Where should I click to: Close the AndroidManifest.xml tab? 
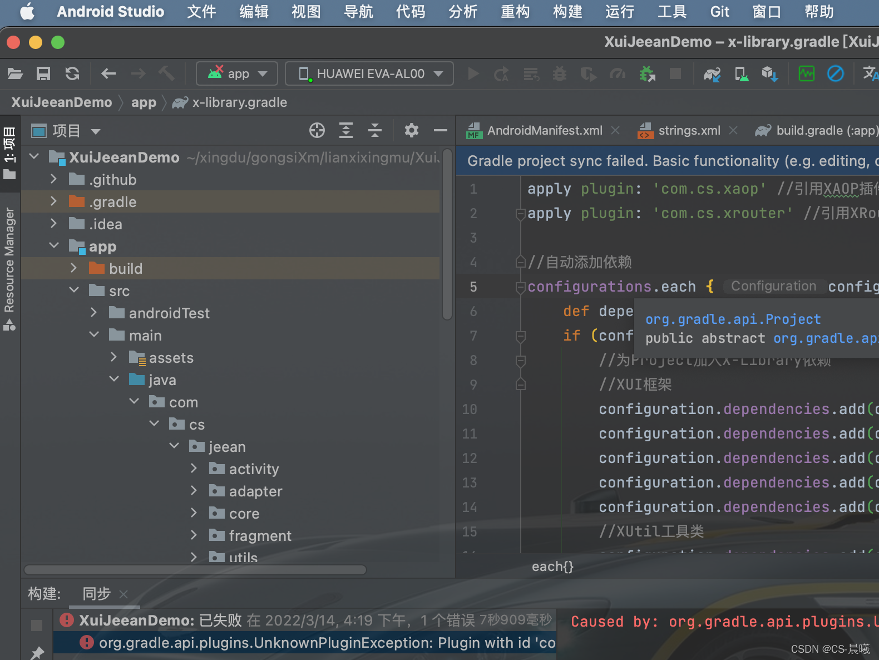[x=615, y=130]
